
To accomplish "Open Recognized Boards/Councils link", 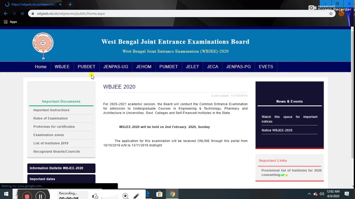I will 57,151.
